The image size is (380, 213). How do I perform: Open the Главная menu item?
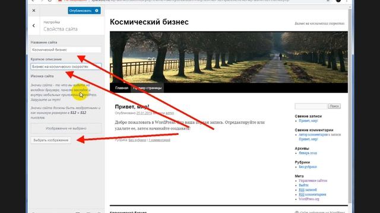tap(122, 88)
